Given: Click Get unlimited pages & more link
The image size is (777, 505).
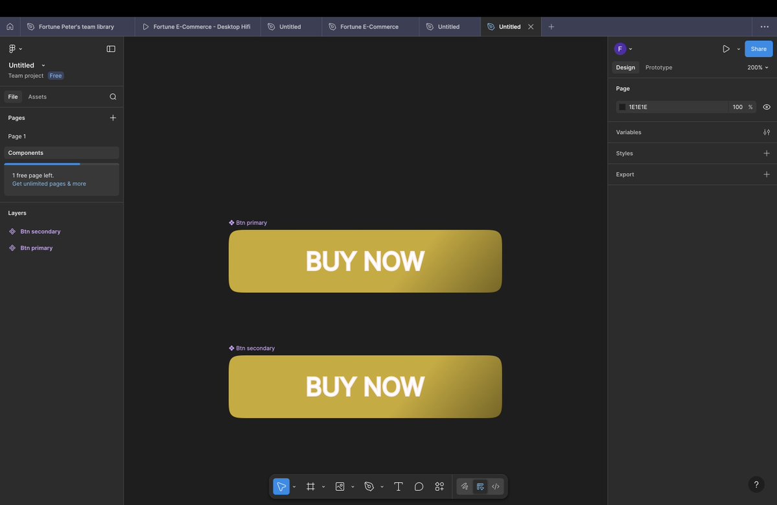Looking at the screenshot, I should 49,183.
